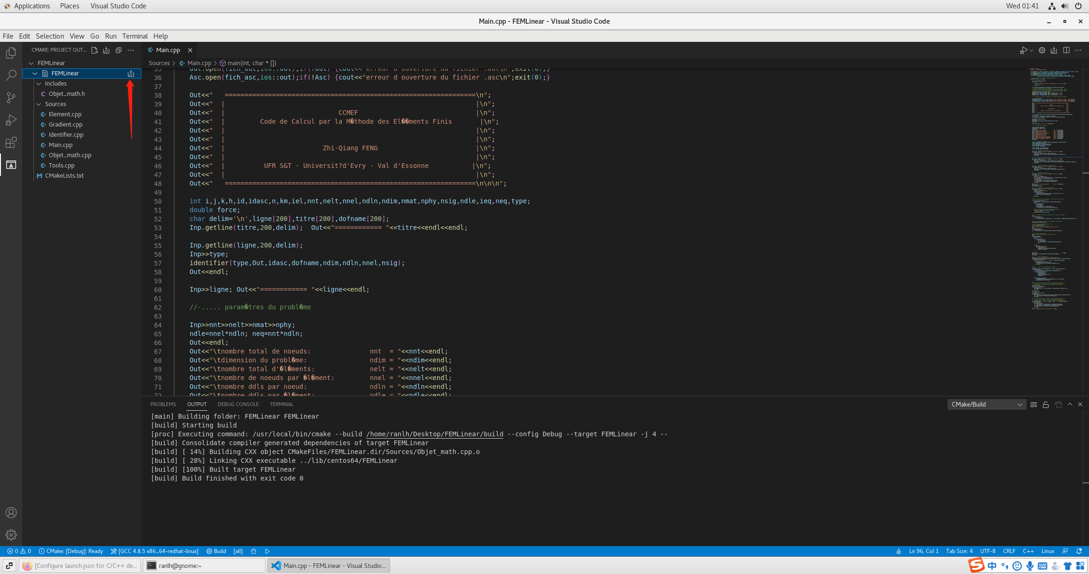
Task: Open editor more actions ellipsis
Action: click(x=1078, y=50)
